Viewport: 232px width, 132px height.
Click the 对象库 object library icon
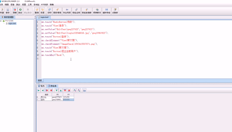click(x=115, y=11)
